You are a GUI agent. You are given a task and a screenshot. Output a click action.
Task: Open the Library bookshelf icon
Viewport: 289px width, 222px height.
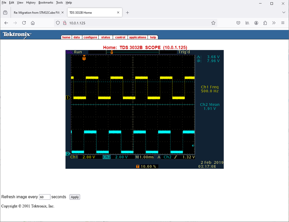point(247,23)
